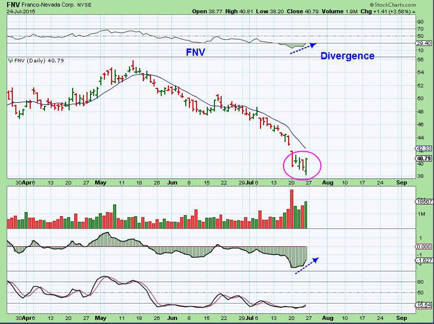Click the High 40.81 value

pos(239,12)
